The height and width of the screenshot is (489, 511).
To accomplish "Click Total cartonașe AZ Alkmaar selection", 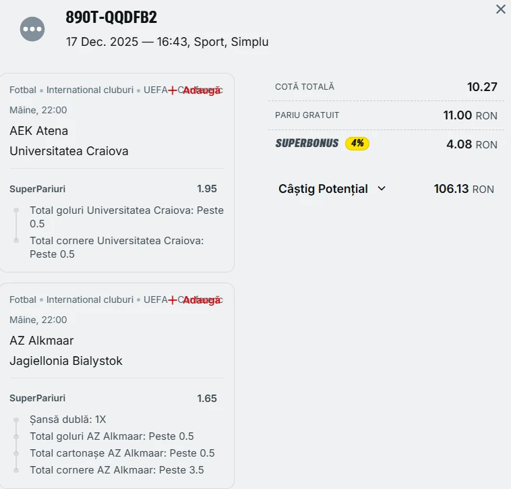I will click(122, 453).
